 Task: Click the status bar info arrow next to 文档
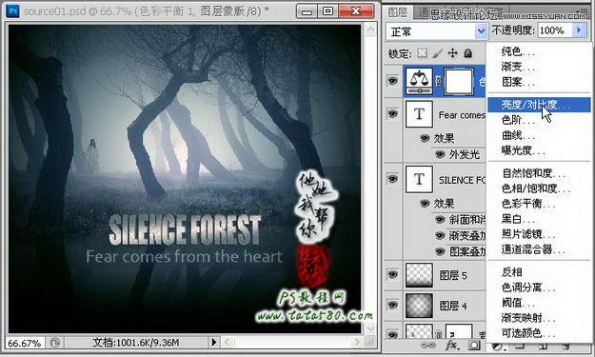click(214, 342)
